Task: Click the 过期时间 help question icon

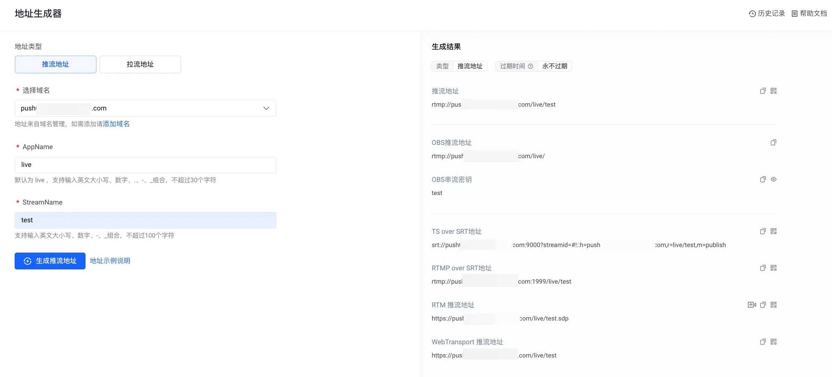Action: point(530,66)
